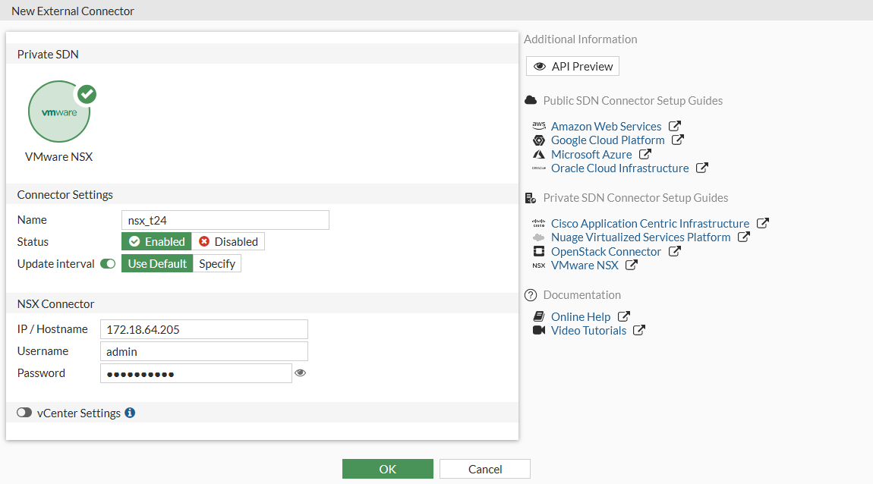Image resolution: width=873 pixels, height=484 pixels.
Task: Click external link icon beside OpenStack Connector
Action: click(674, 251)
